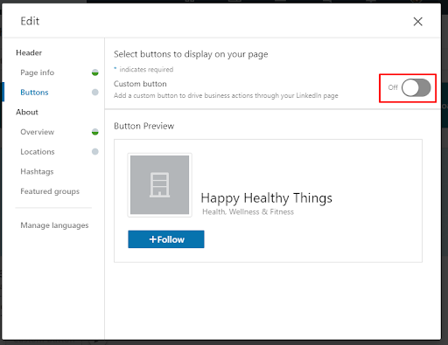Click the About sidebar heading

pyautogui.click(x=27, y=112)
